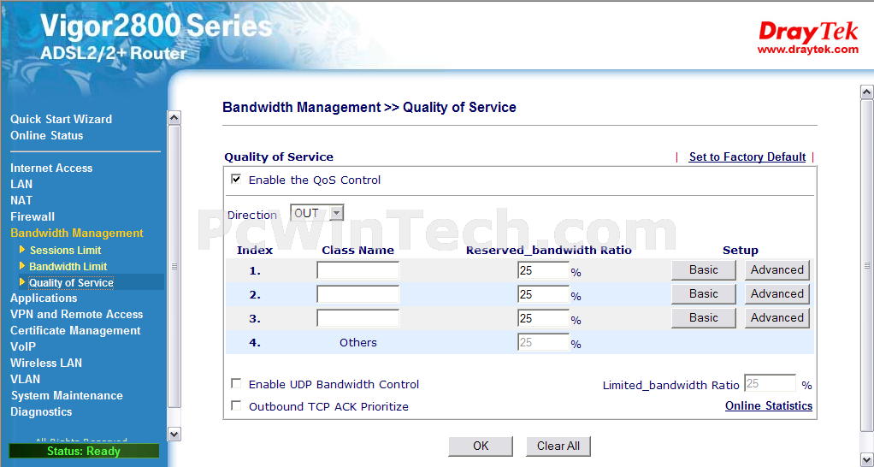Open the Bandwidth Limit submenu item
Screen dimensions: 874x467
coord(68,266)
